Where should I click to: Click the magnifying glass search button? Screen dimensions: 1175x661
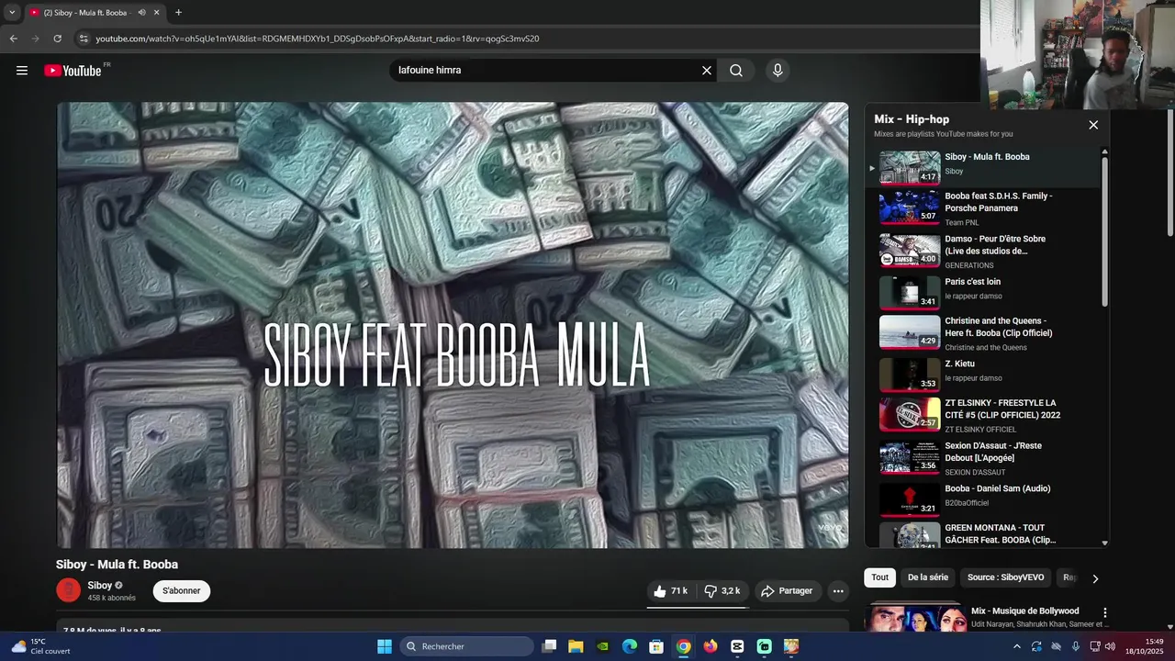pos(736,71)
